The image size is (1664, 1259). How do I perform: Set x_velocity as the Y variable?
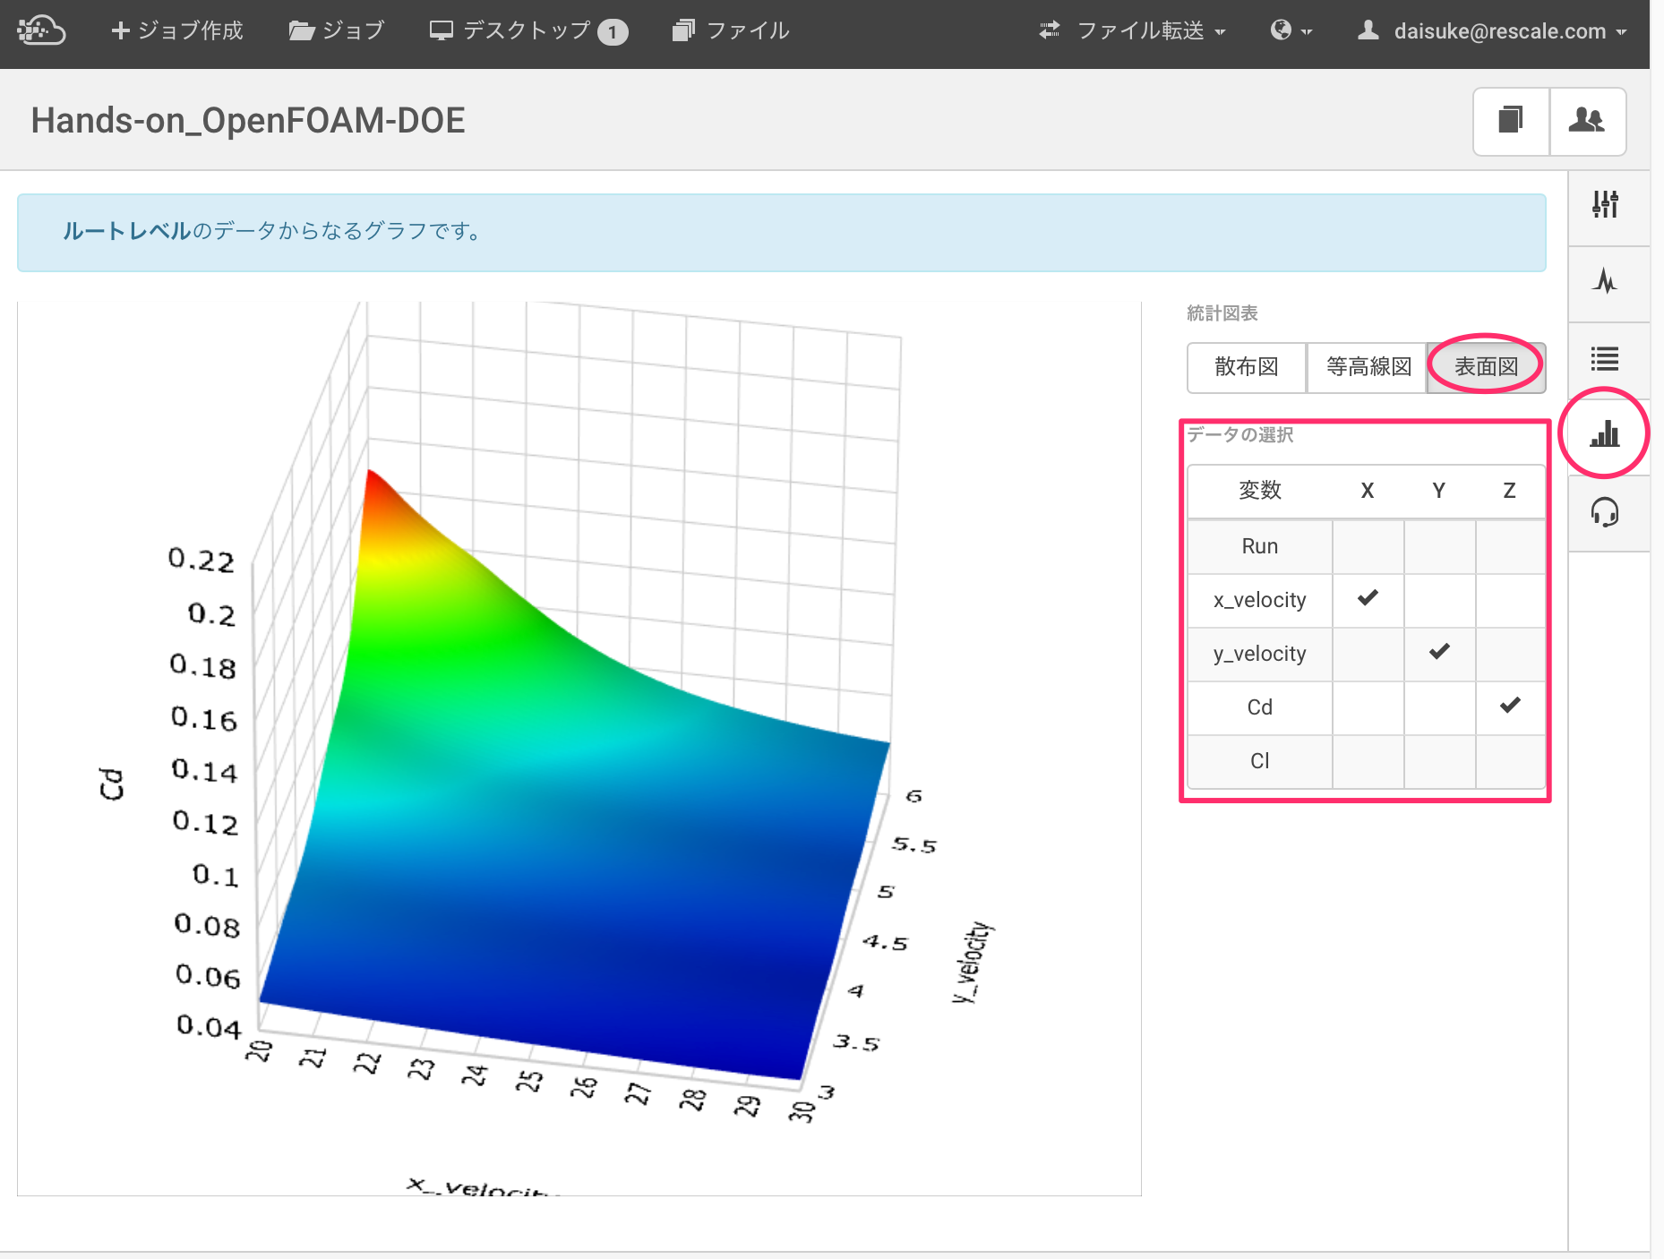[1439, 600]
